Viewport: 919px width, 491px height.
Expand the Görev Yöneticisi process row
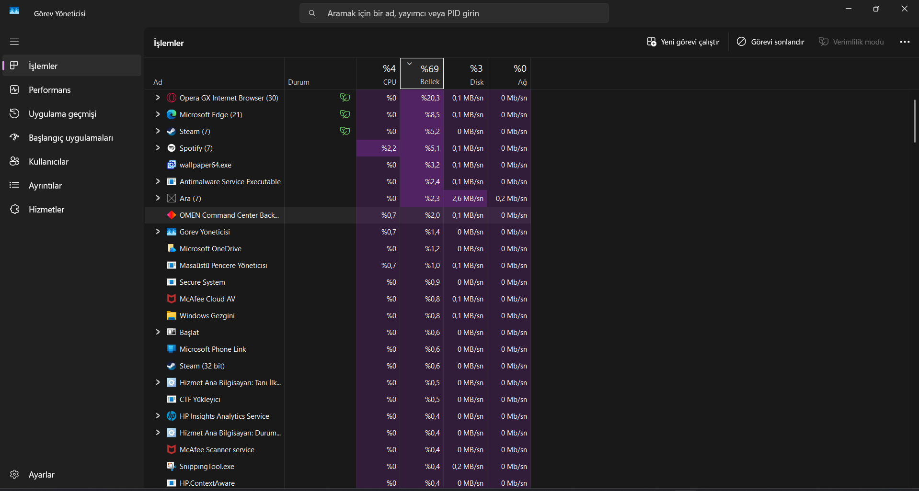[x=158, y=232]
